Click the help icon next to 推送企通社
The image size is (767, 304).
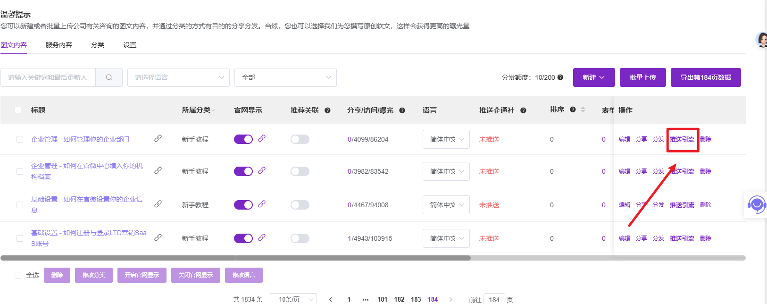[523, 110]
